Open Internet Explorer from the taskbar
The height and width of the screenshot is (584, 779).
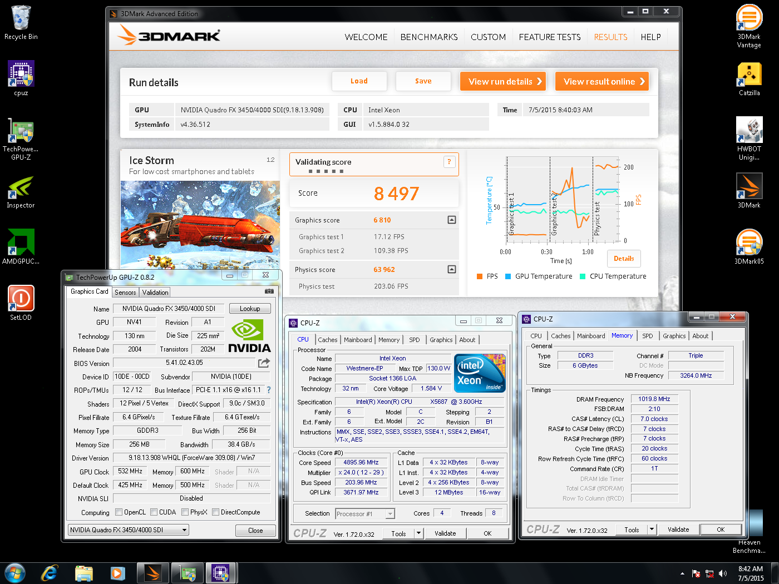coord(50,573)
